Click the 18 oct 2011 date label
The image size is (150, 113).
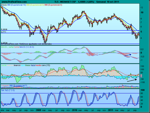pos(113,2)
